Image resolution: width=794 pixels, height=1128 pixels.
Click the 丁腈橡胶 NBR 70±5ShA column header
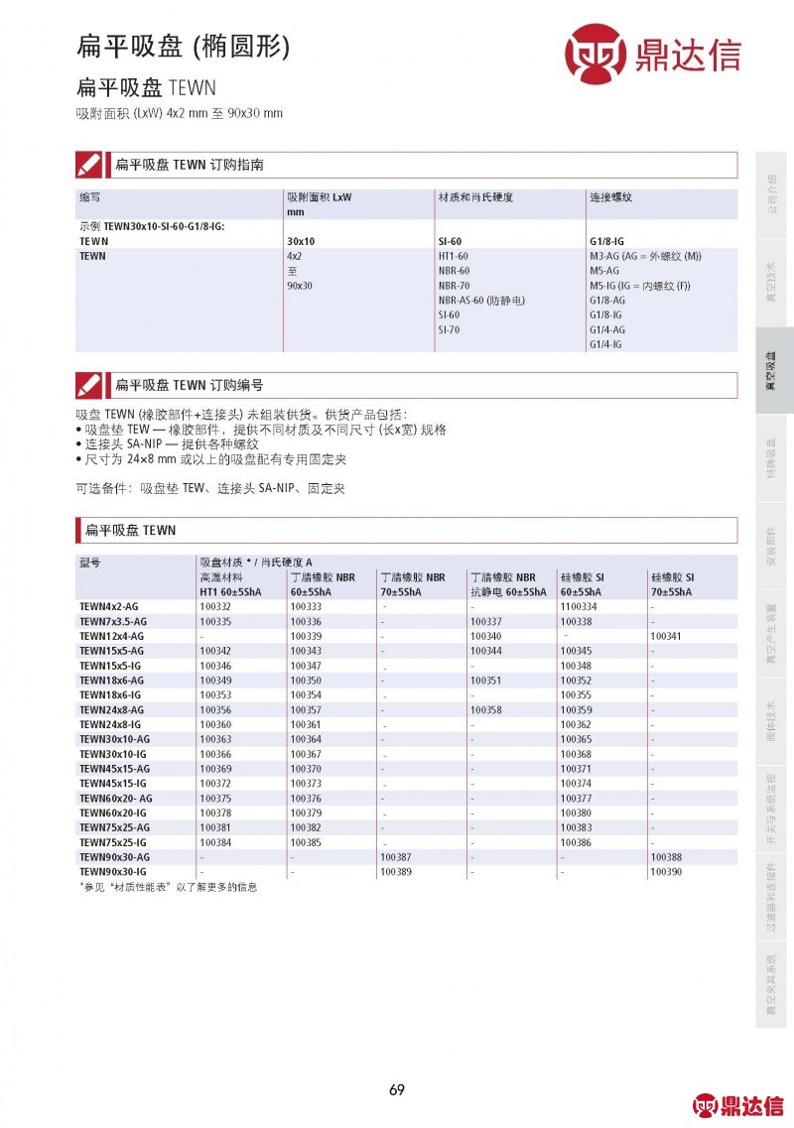coord(413,585)
